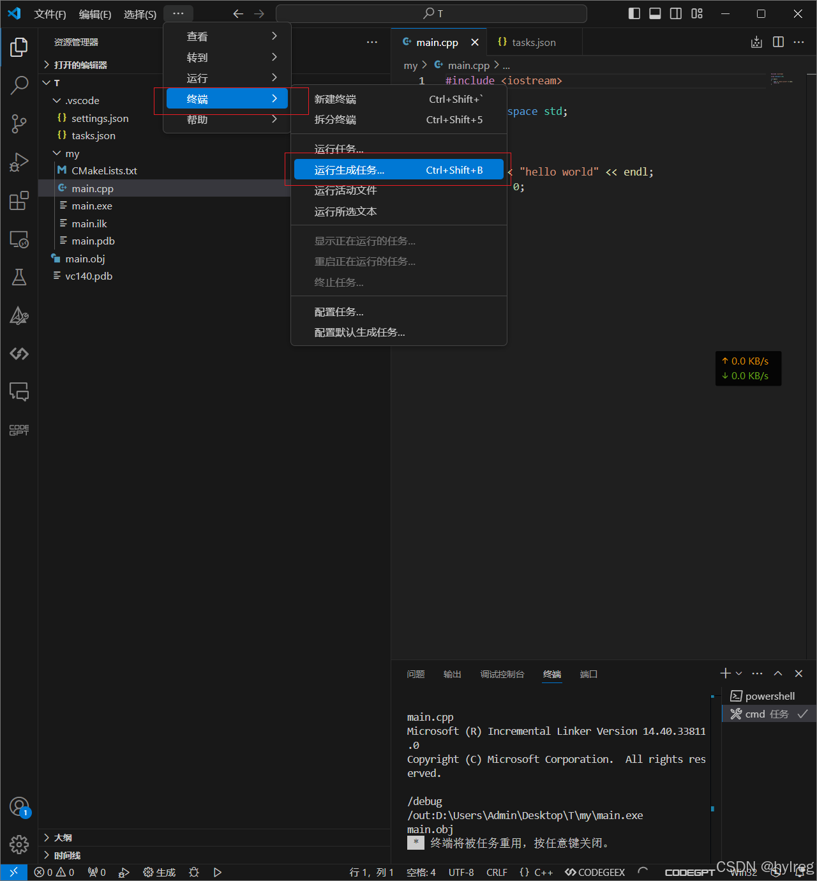The height and width of the screenshot is (881, 817).
Task: Toggle the bottom panel layout icon
Action: 655,13
